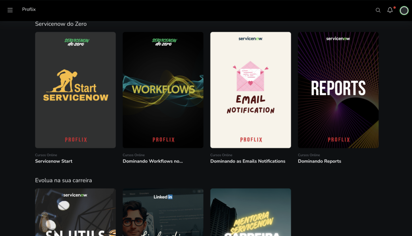Click Dominando as Emails Notifications title
The height and width of the screenshot is (236, 412).
(247, 161)
